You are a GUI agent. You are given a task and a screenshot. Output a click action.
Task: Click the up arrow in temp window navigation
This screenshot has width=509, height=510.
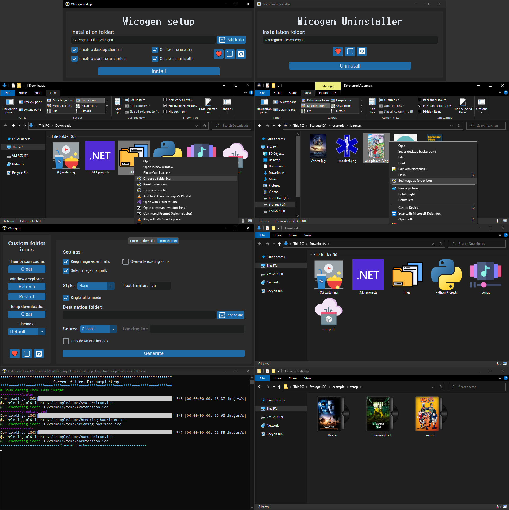pos(279,387)
